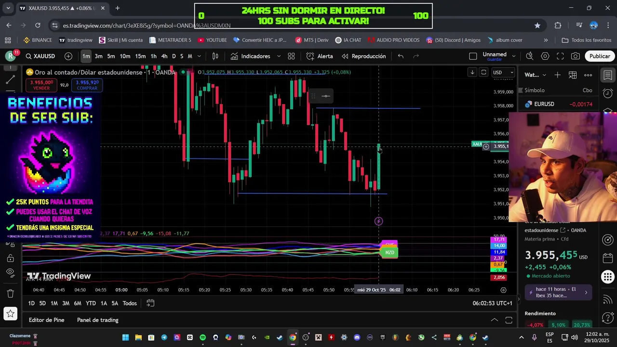617x347 pixels.
Task: Select the trend line drawing tool
Action: pyautogui.click(x=10, y=80)
